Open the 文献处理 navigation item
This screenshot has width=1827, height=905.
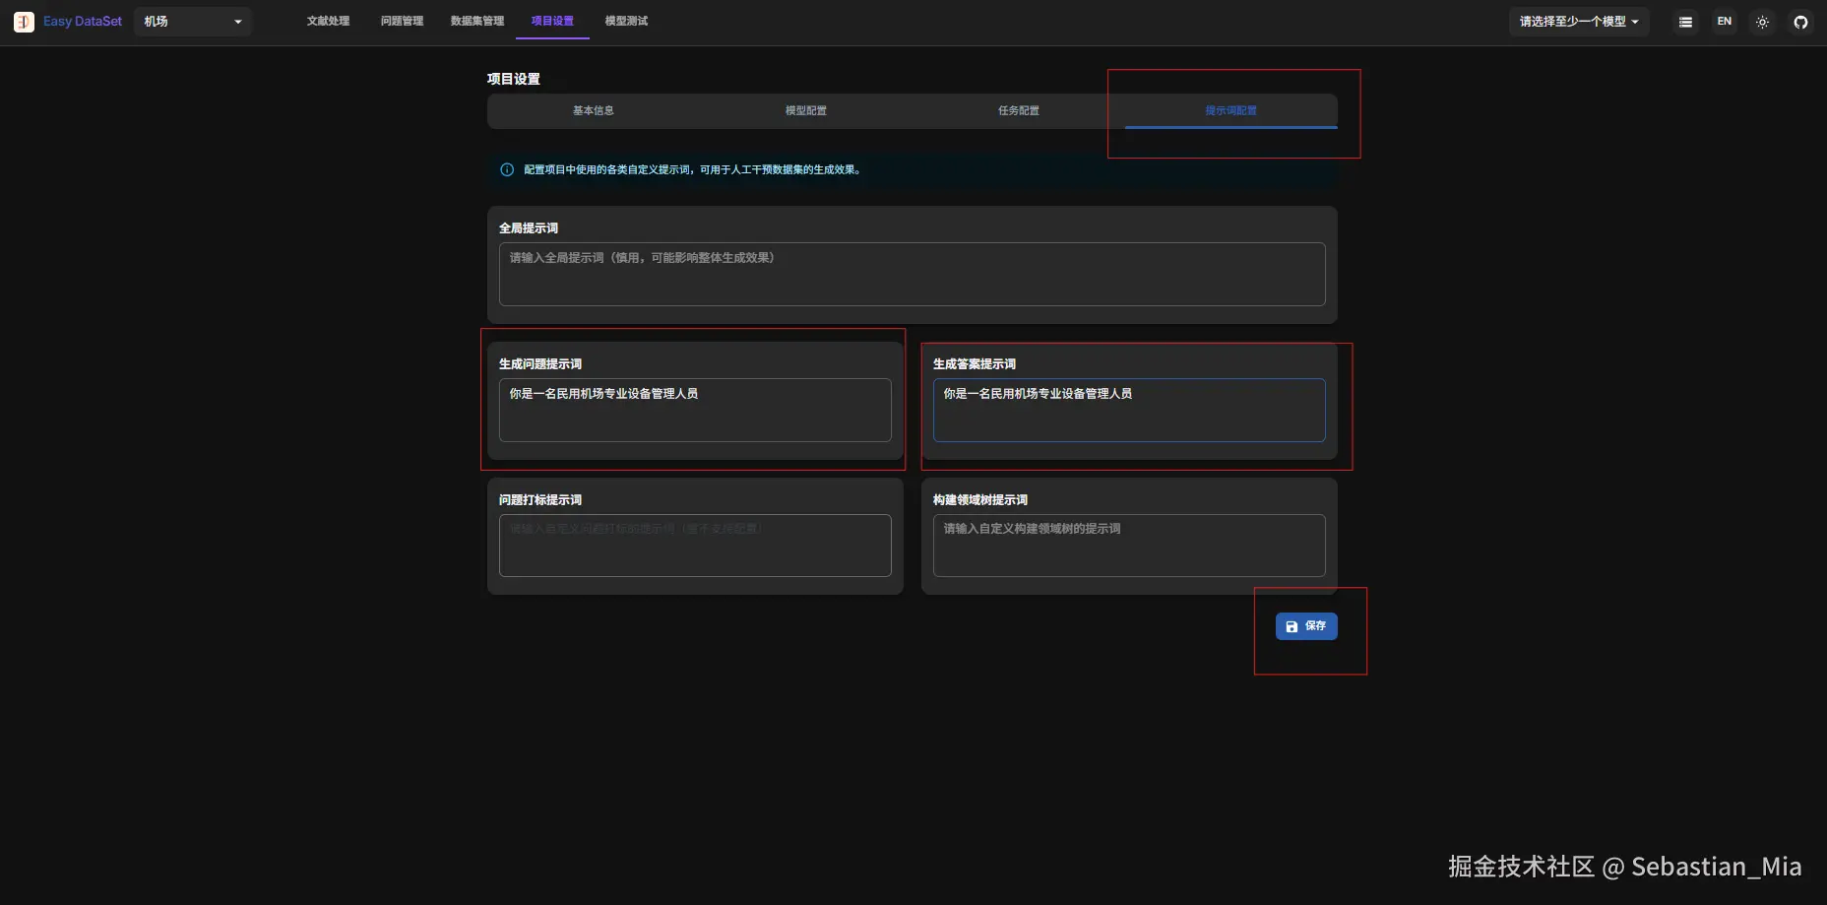click(x=327, y=20)
